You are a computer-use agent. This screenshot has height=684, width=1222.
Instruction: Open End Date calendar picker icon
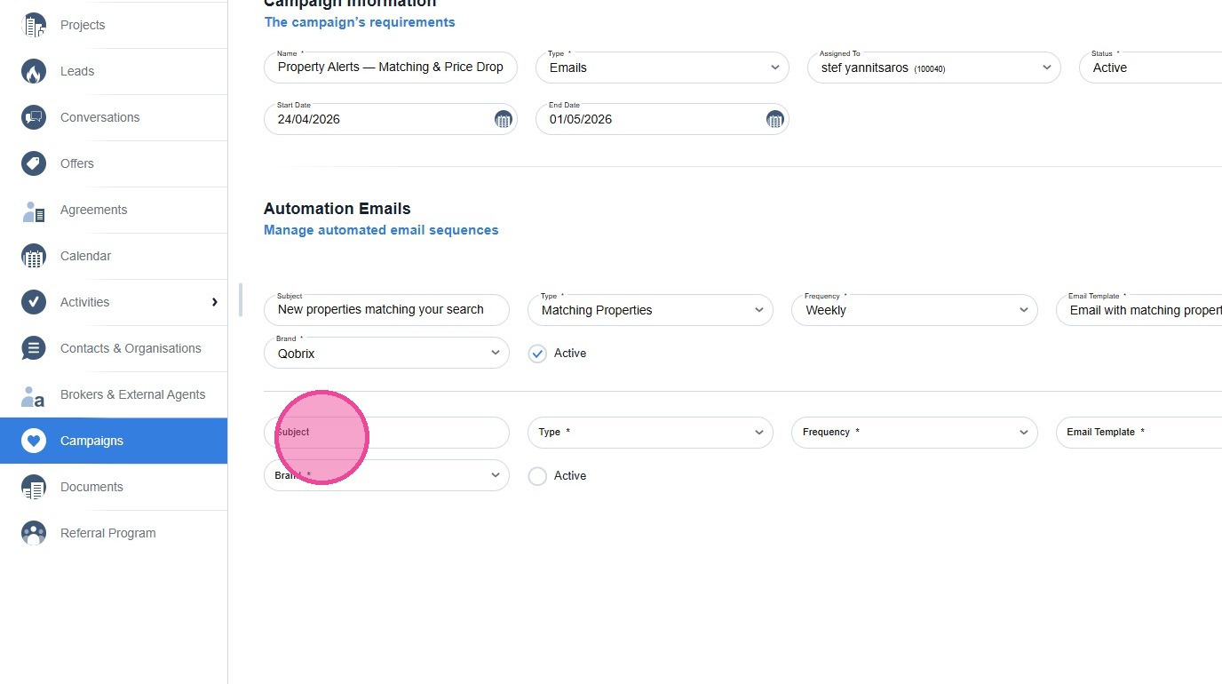(774, 119)
